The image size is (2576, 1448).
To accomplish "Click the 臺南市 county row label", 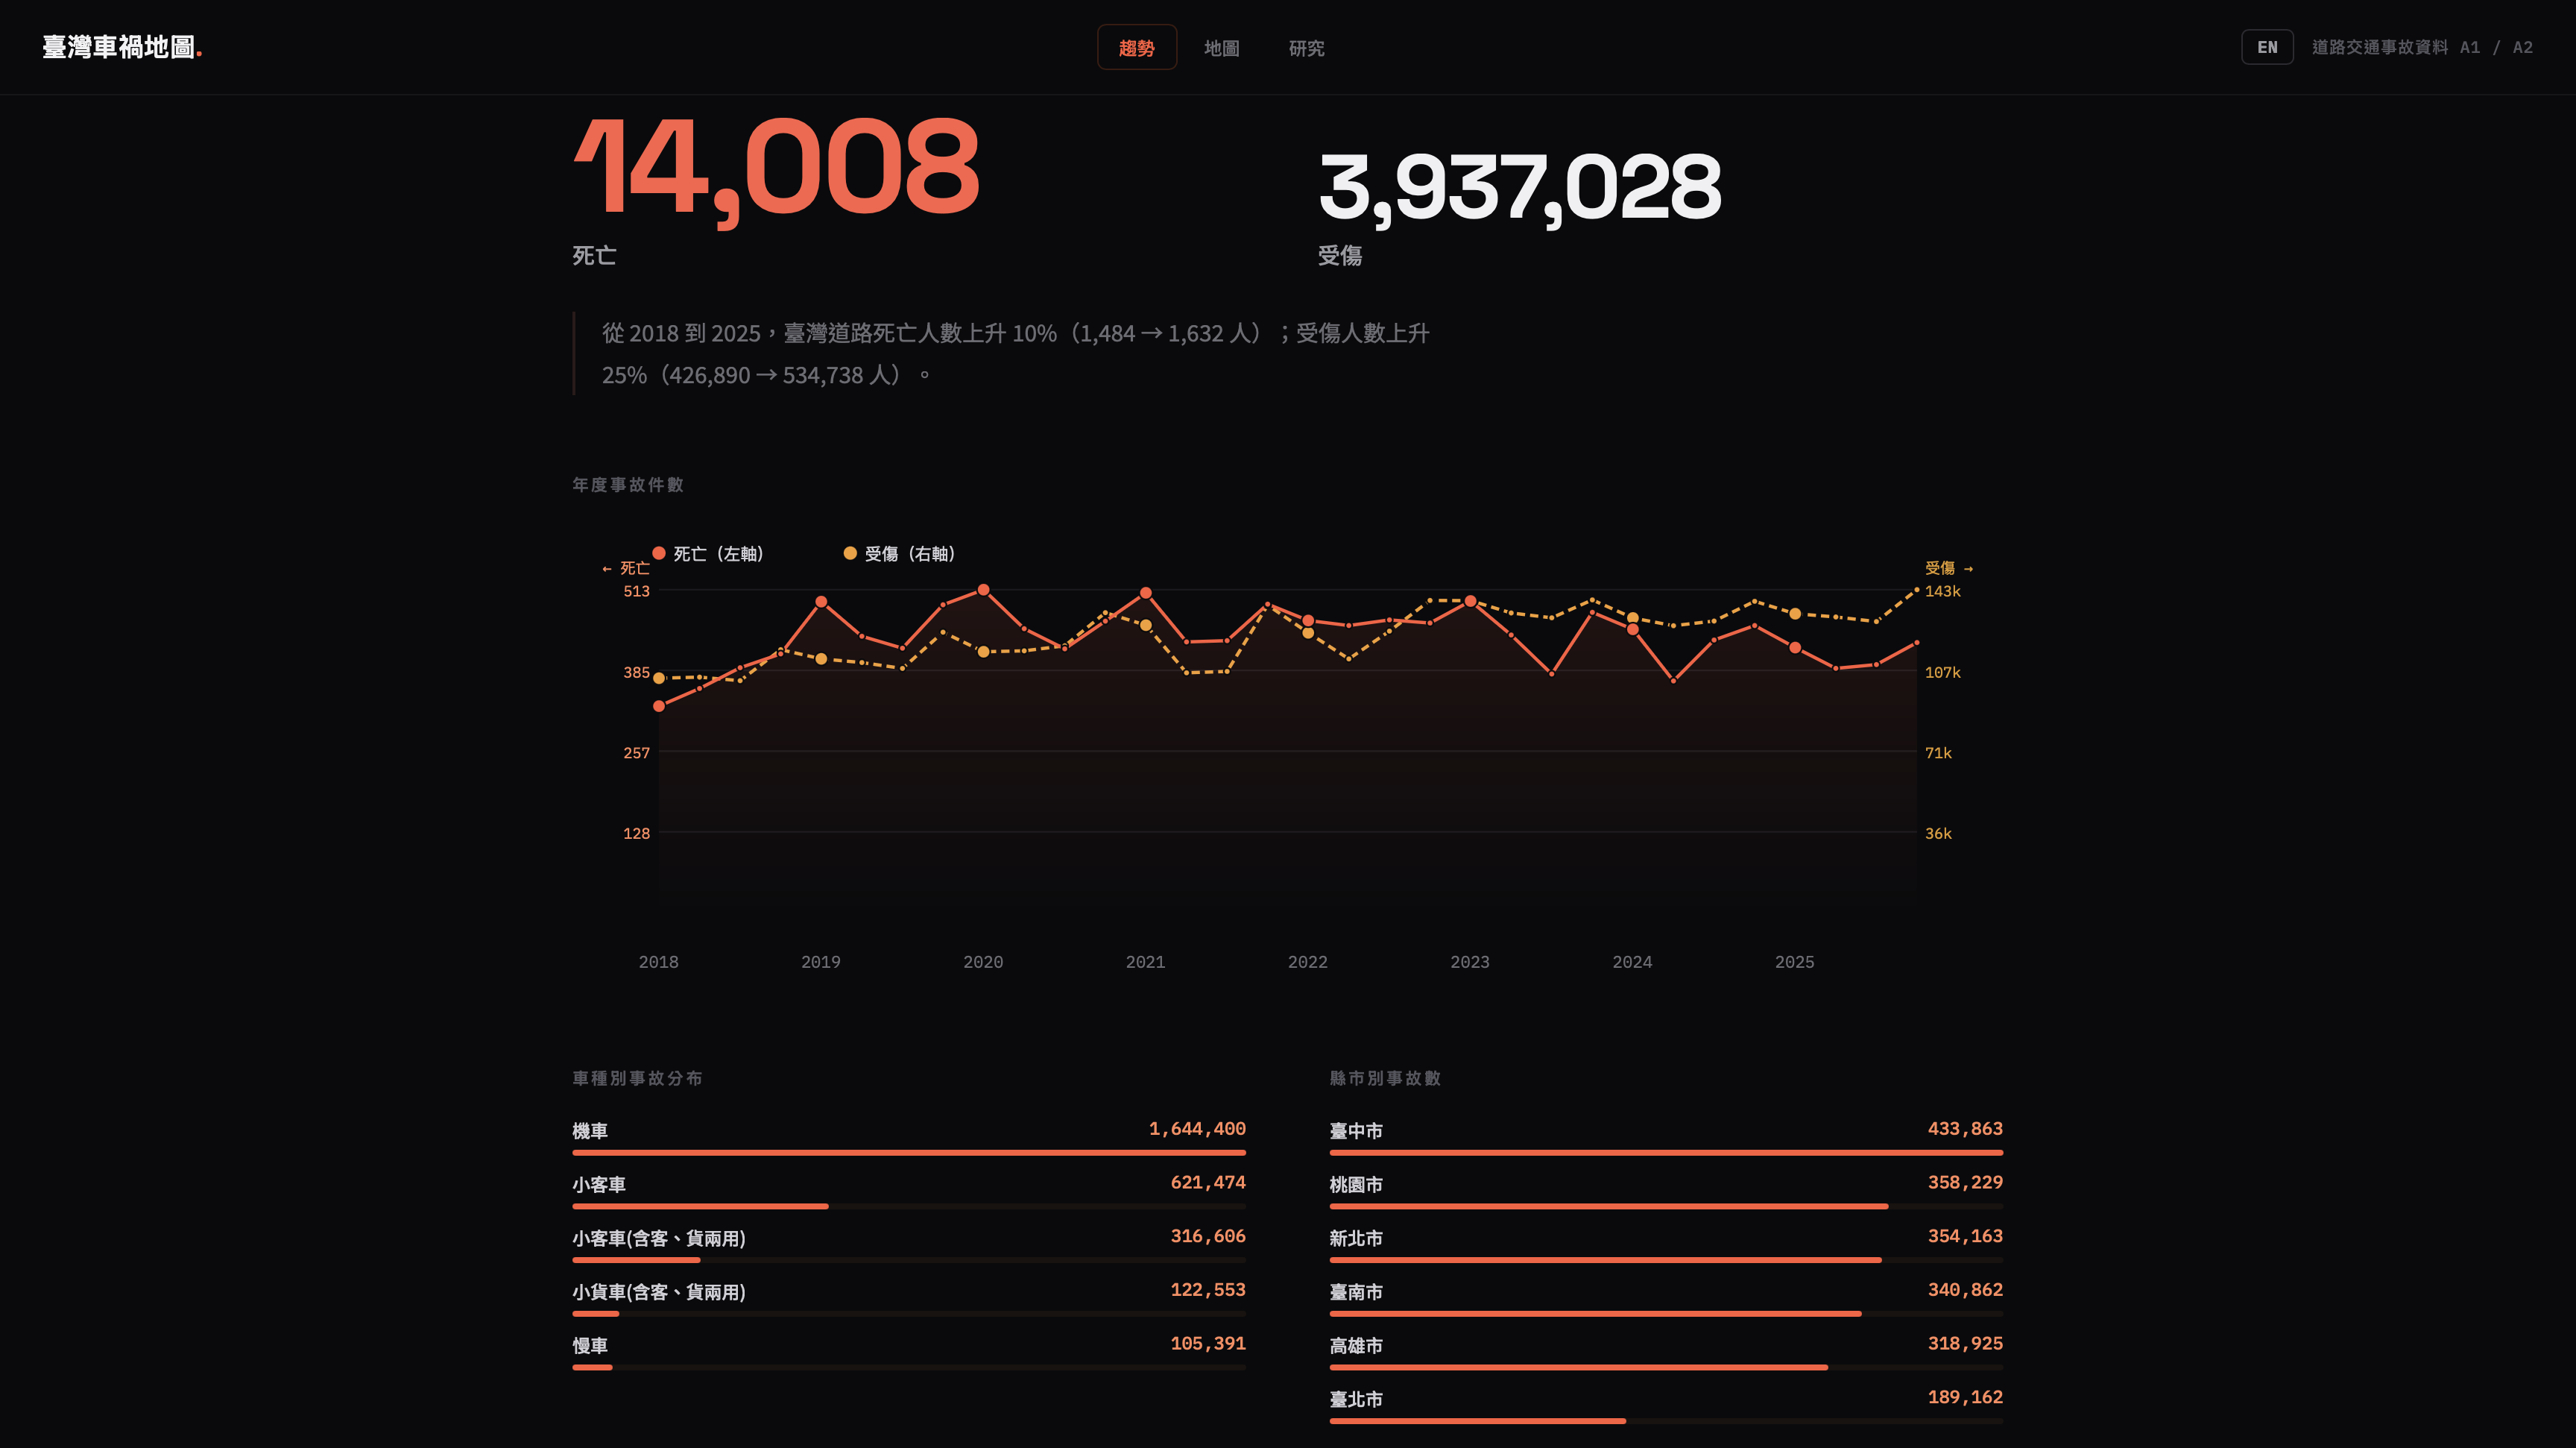I will (1356, 1291).
